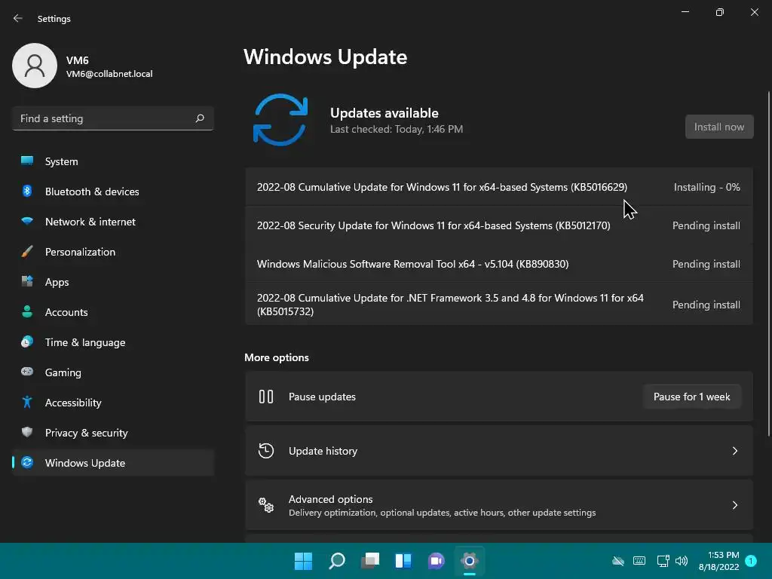Click the cloud sync tray icon
Viewport: 772px width, 579px height.
618,561
